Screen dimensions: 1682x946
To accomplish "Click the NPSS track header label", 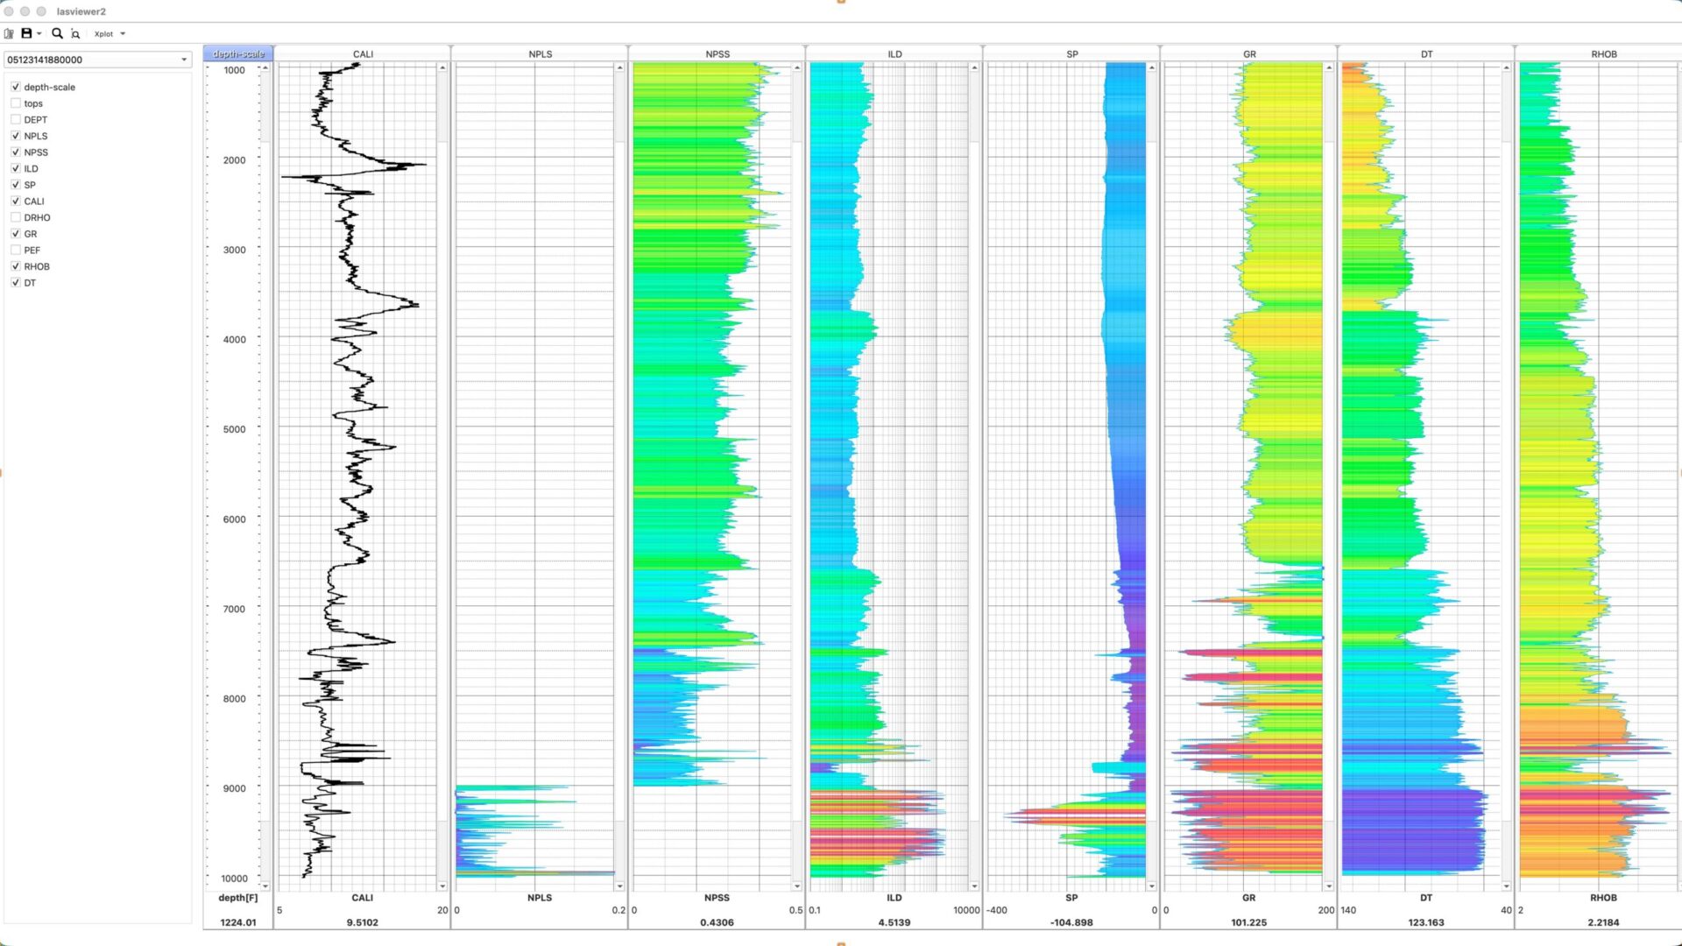I will click(717, 53).
